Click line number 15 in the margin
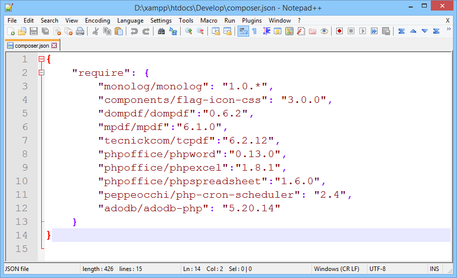The width and height of the screenshot is (457, 278). [22, 249]
